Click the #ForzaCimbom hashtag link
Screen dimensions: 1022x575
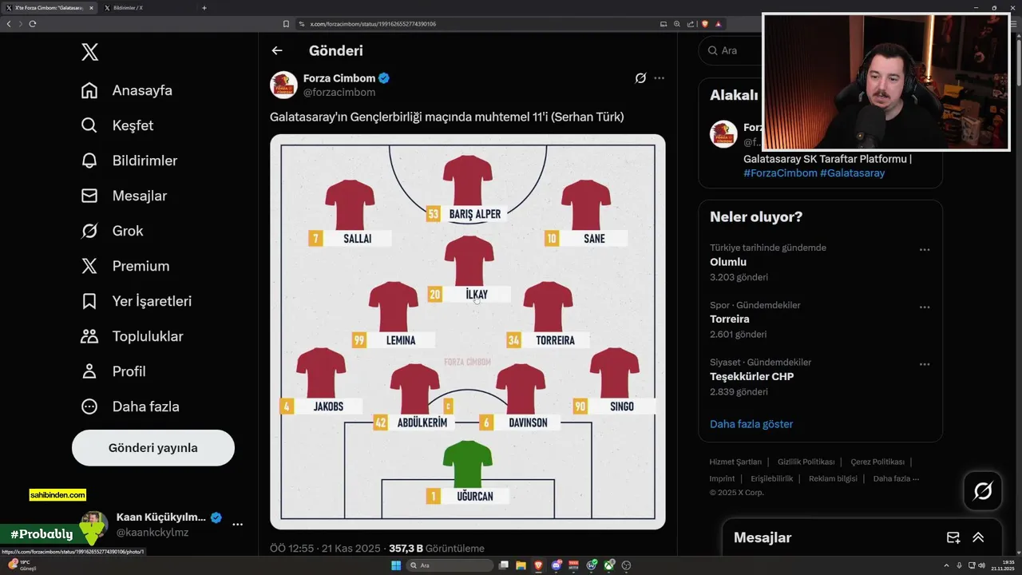pos(780,172)
